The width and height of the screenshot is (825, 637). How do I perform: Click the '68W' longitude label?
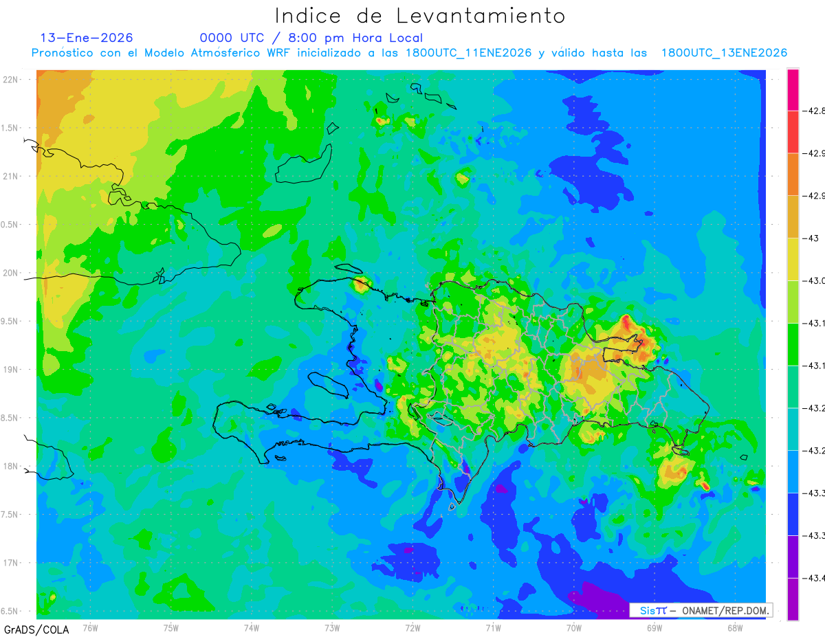coord(734,627)
